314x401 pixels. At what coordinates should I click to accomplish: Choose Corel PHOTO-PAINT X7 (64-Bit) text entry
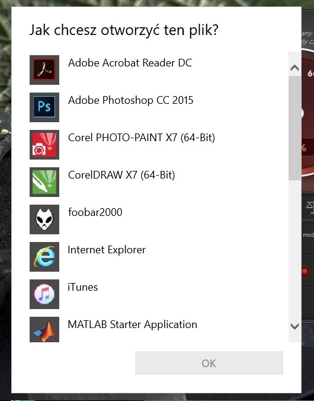142,138
